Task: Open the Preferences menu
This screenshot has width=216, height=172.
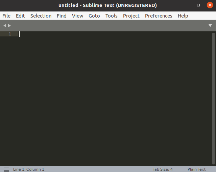Action: coord(159,16)
